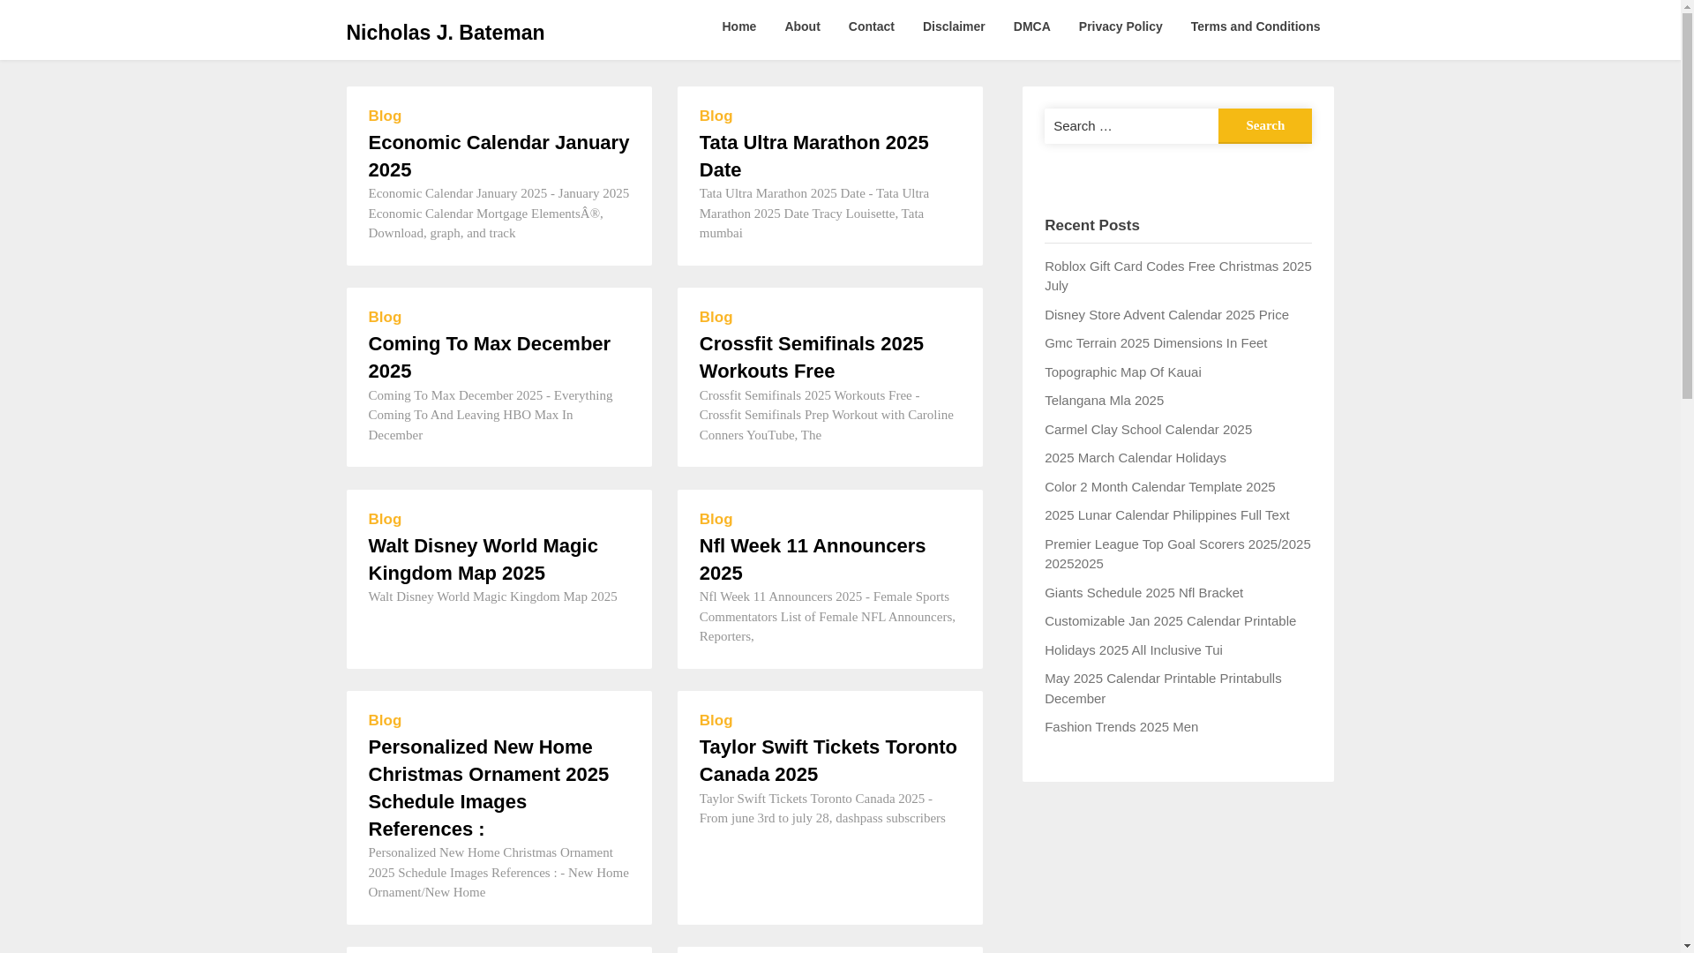Open Color 2 Month Calendar Template 2025

coord(1159,486)
